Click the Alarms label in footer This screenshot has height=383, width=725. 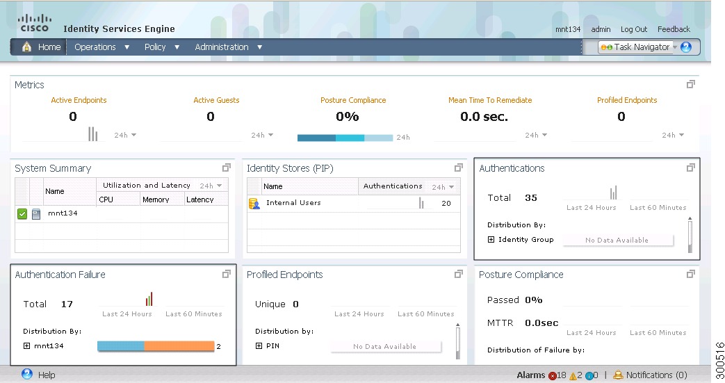click(531, 375)
